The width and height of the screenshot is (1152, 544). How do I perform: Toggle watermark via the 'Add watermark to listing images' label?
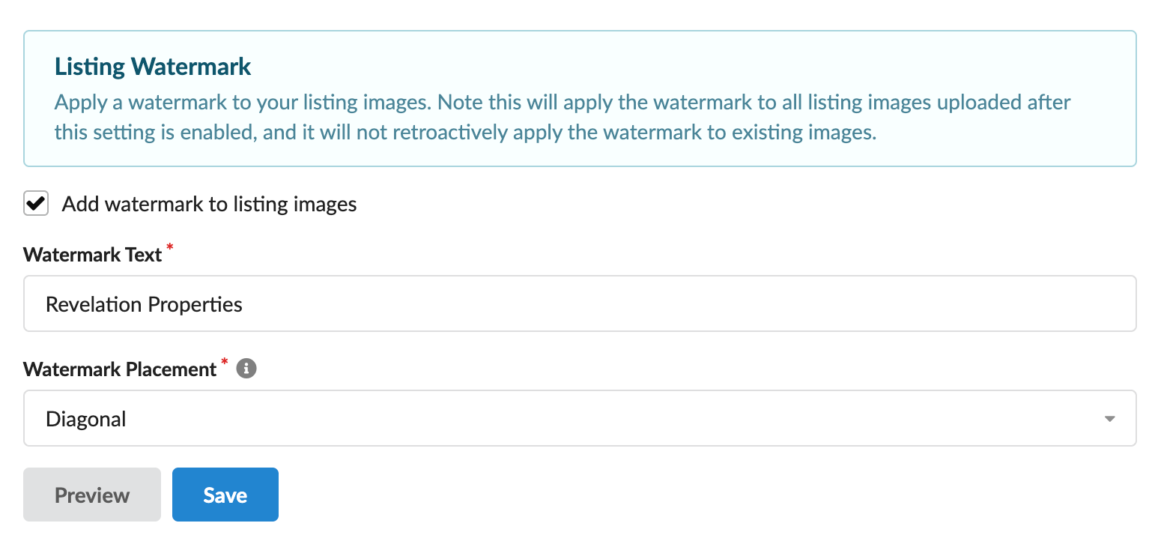[x=209, y=204]
